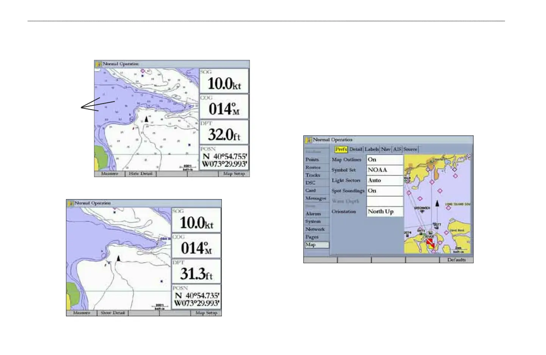The width and height of the screenshot is (546, 355).
Task: Open the AIS tab
Action: pyautogui.click(x=397, y=149)
